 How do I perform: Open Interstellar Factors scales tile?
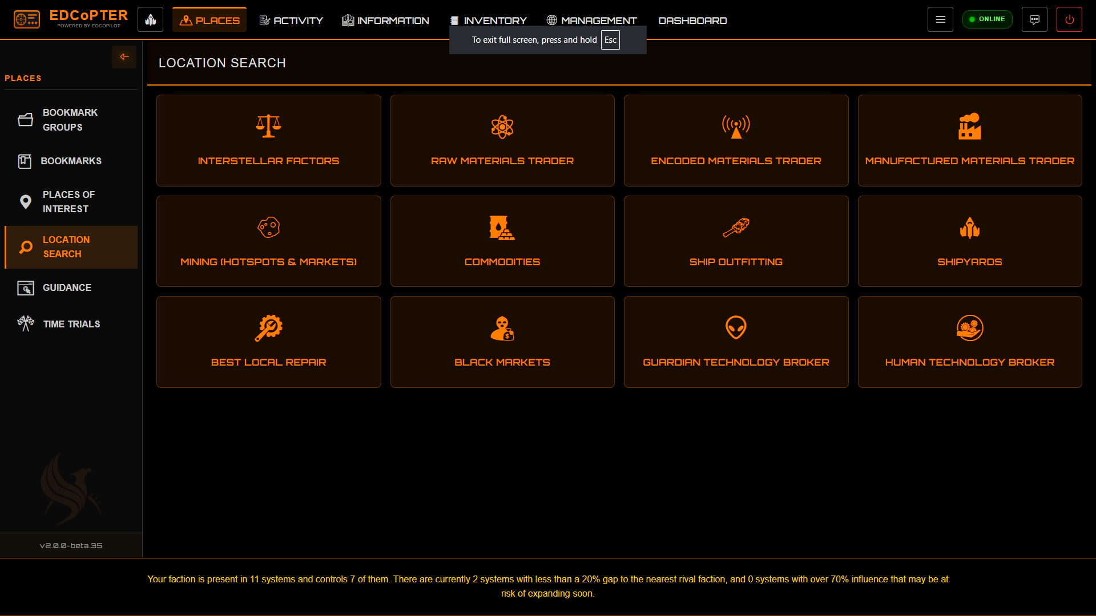[x=268, y=140]
